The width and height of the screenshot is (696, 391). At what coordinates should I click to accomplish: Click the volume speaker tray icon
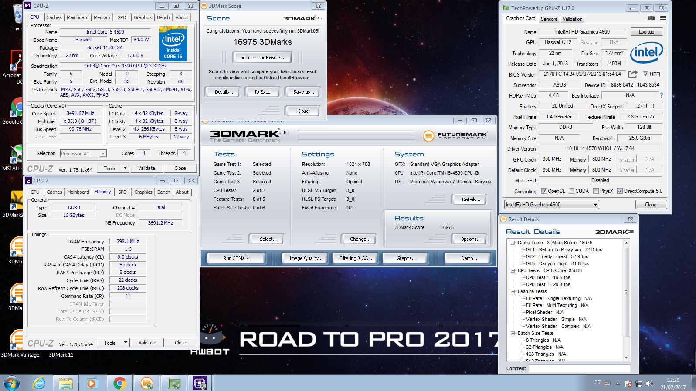coord(649,384)
